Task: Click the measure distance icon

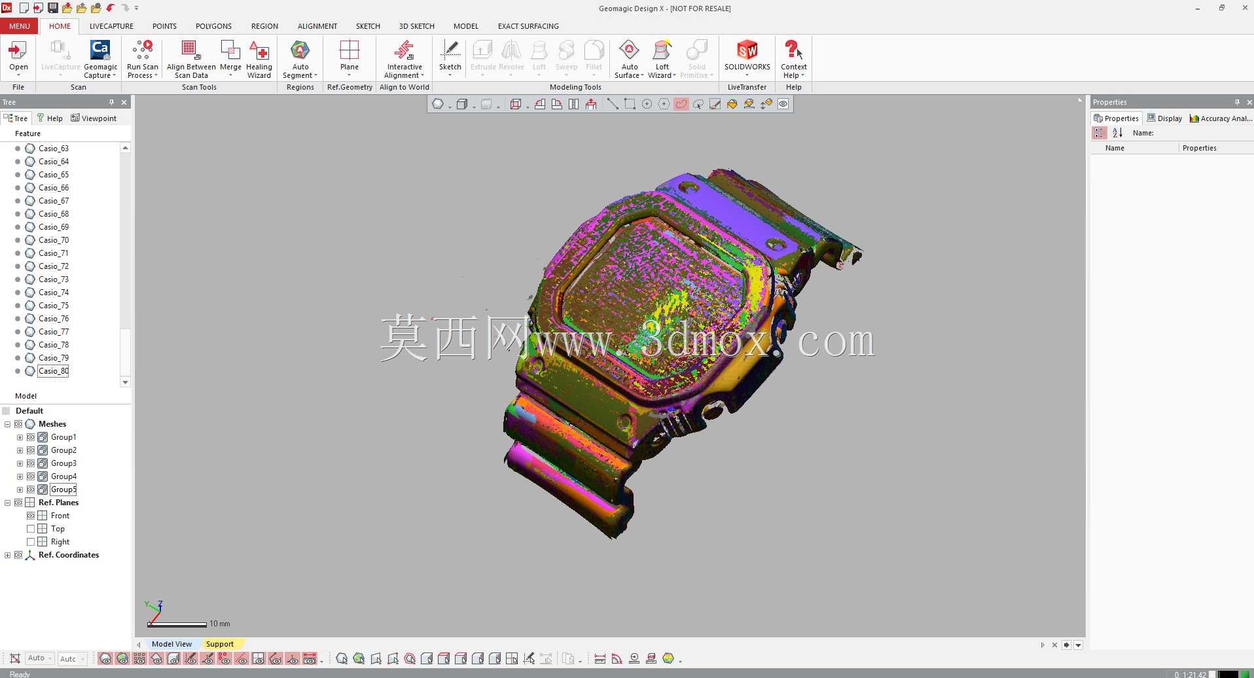Action: (600, 658)
